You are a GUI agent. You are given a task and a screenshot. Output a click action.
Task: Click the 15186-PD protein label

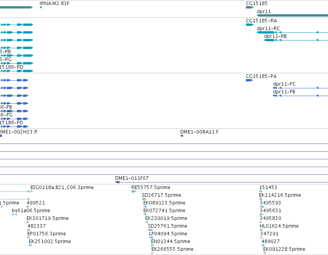point(11,123)
